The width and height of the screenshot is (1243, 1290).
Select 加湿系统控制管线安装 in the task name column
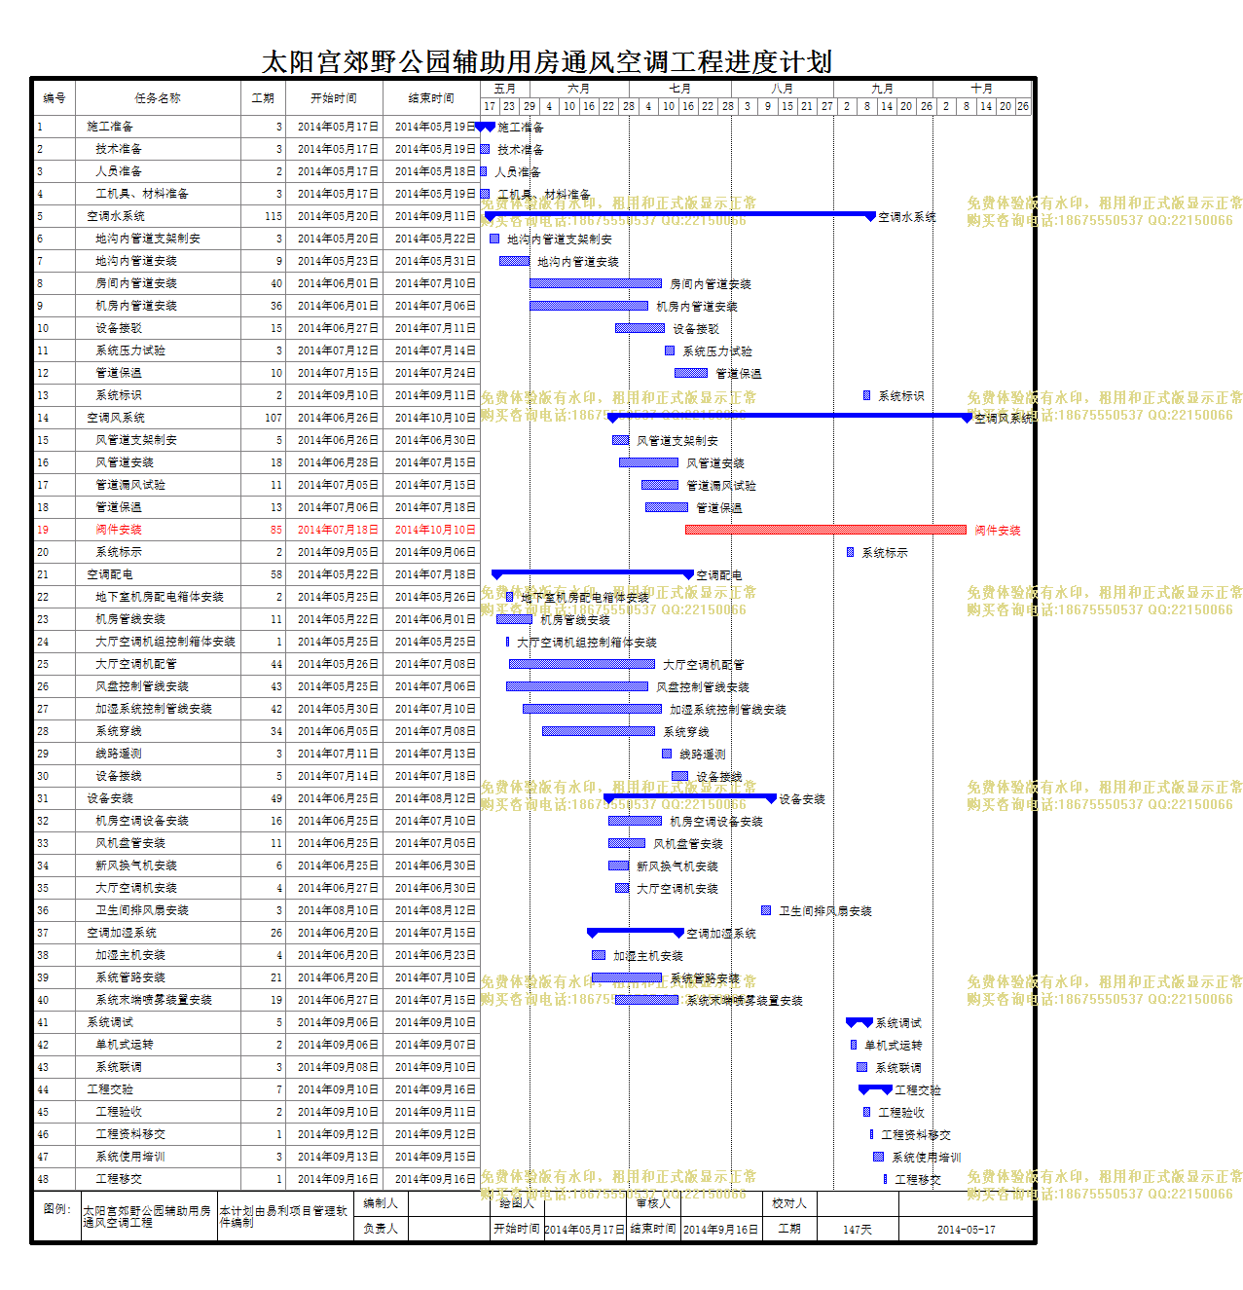(154, 709)
